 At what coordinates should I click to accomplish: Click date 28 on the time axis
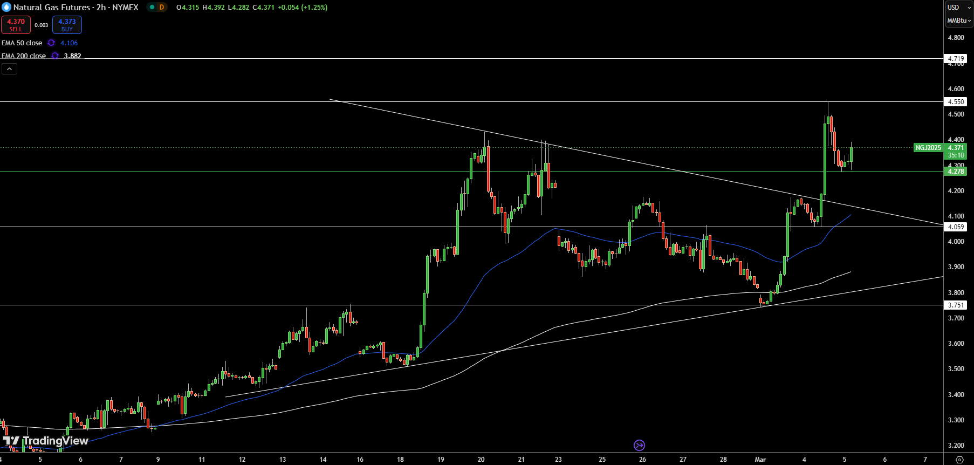click(x=723, y=459)
